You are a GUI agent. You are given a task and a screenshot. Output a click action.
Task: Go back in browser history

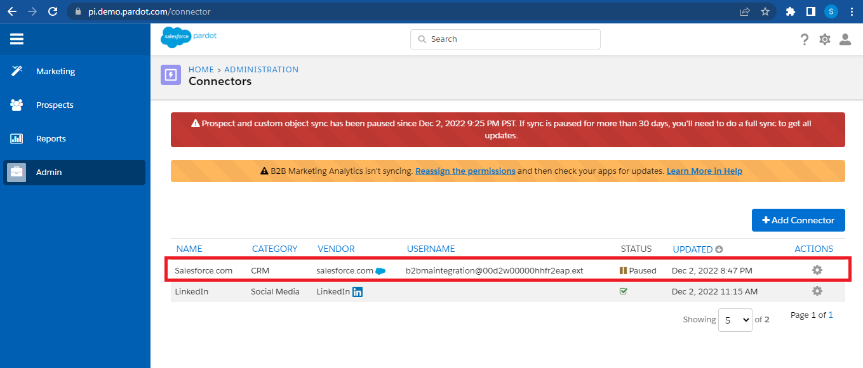tap(12, 11)
